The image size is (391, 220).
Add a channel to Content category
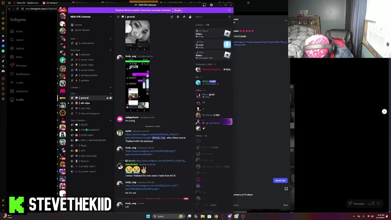tap(111, 87)
